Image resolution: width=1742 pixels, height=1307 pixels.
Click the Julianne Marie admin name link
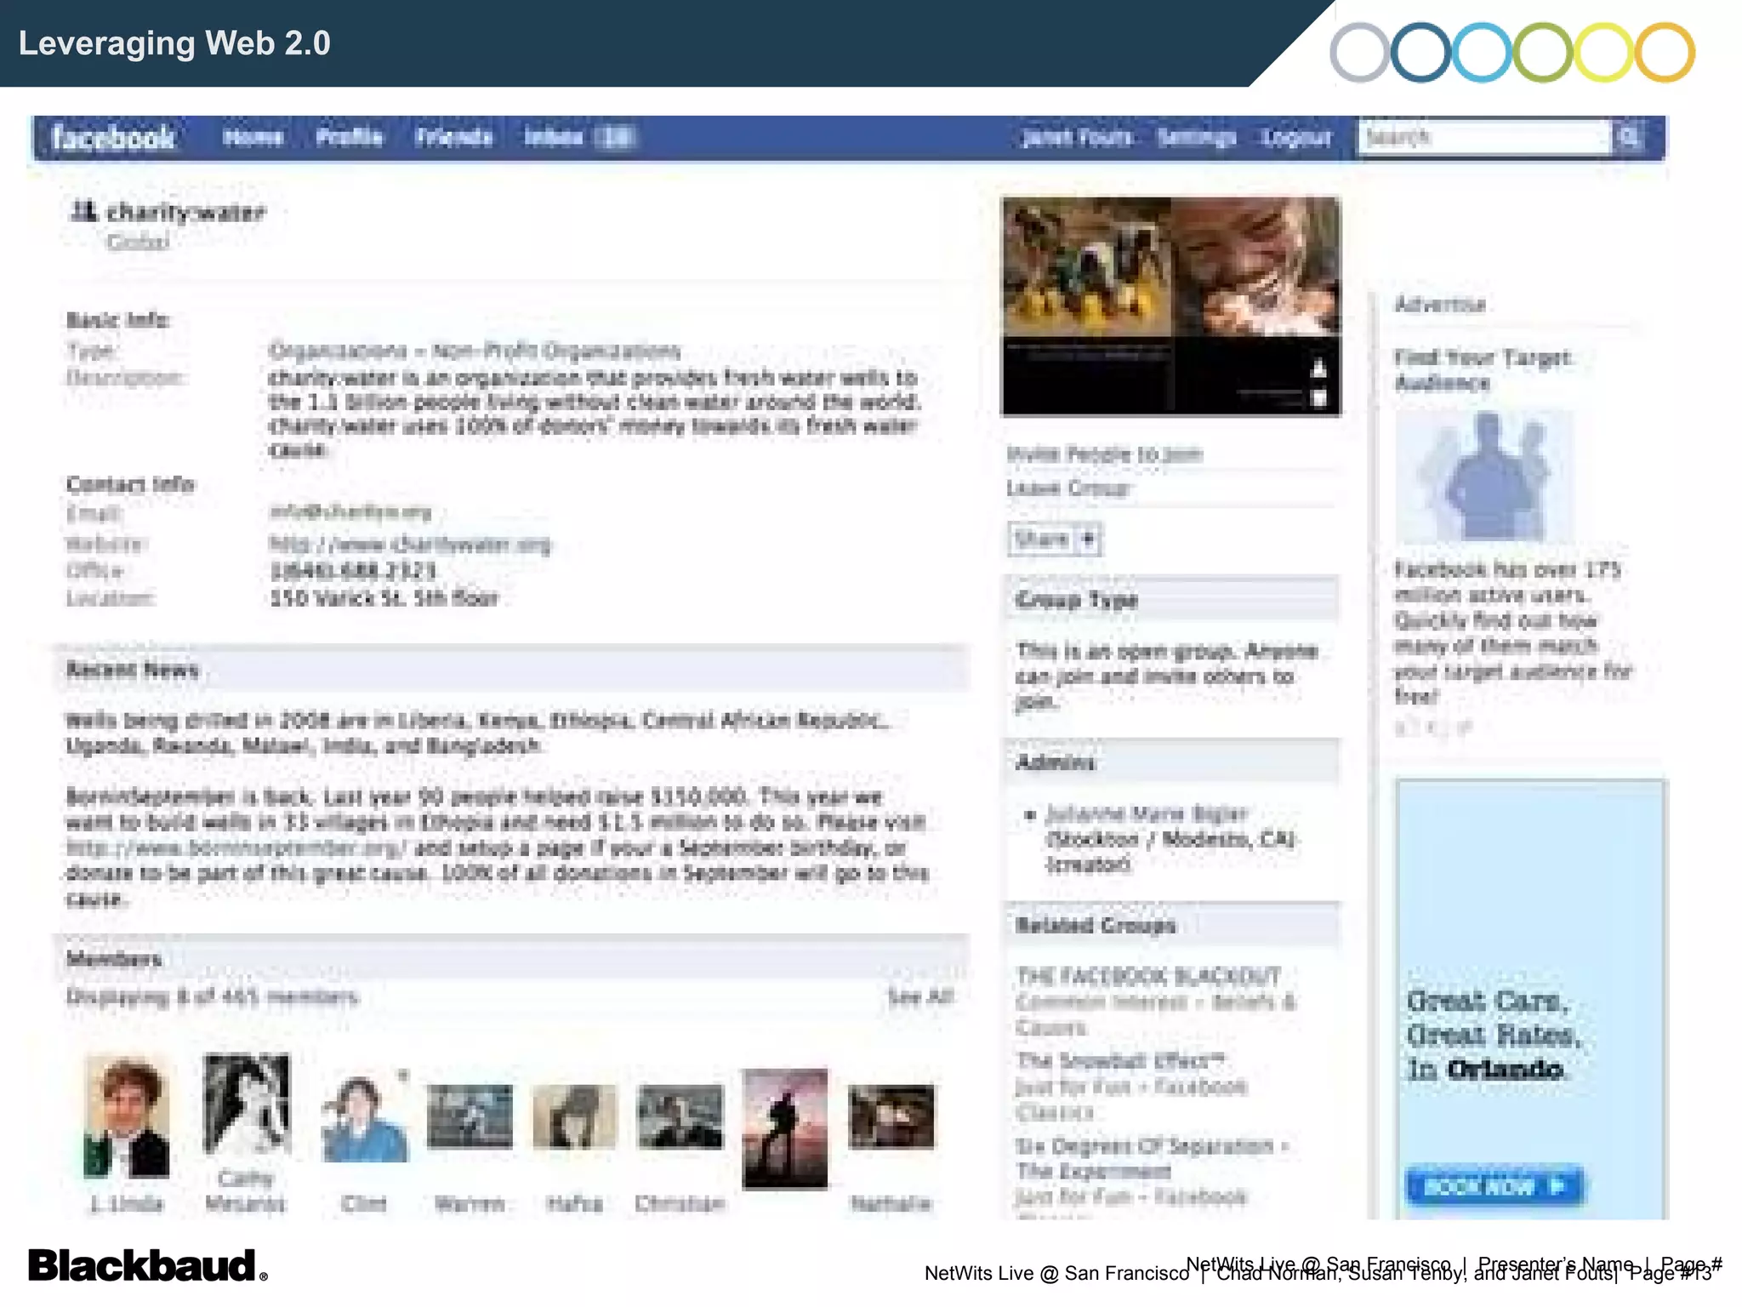tap(1146, 813)
